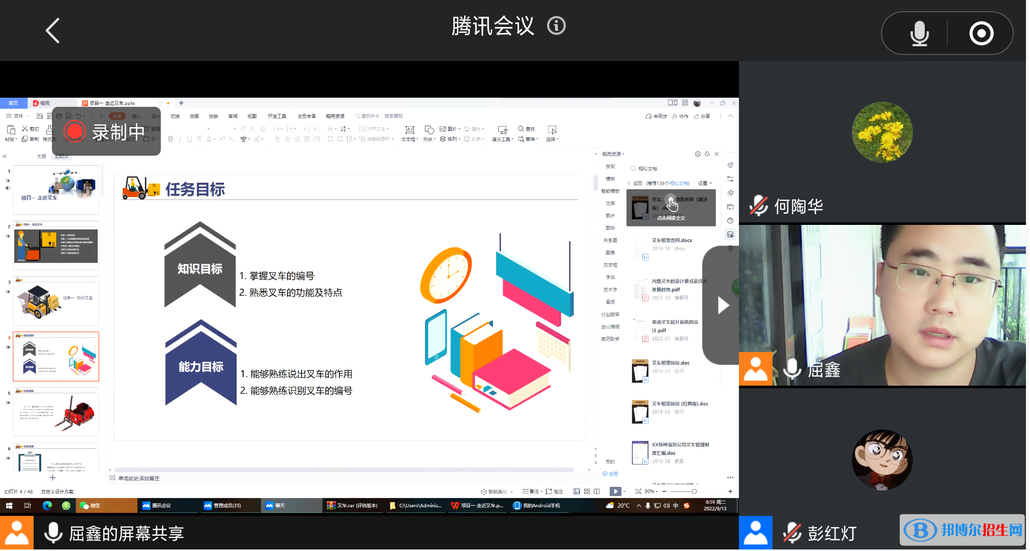1030x551 pixels.
Task: Go back with the Tencent Meeting arrow
Action: [x=53, y=31]
